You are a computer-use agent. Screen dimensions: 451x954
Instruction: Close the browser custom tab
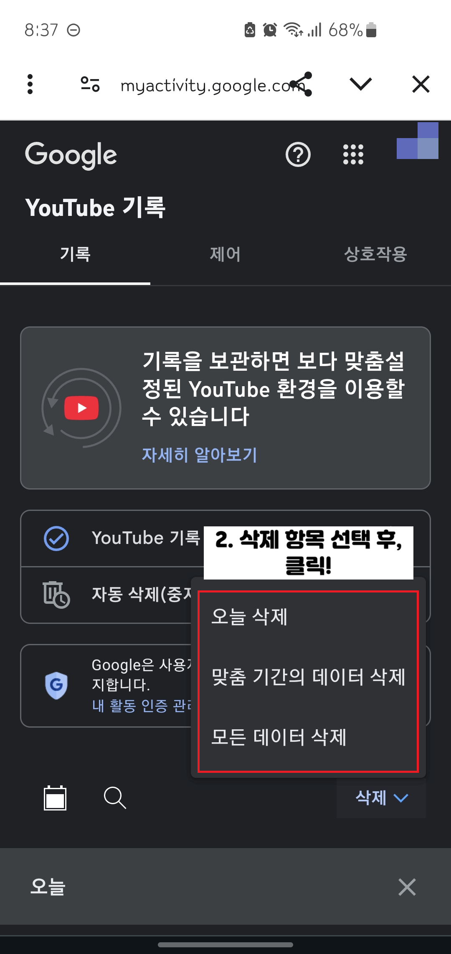[421, 84]
